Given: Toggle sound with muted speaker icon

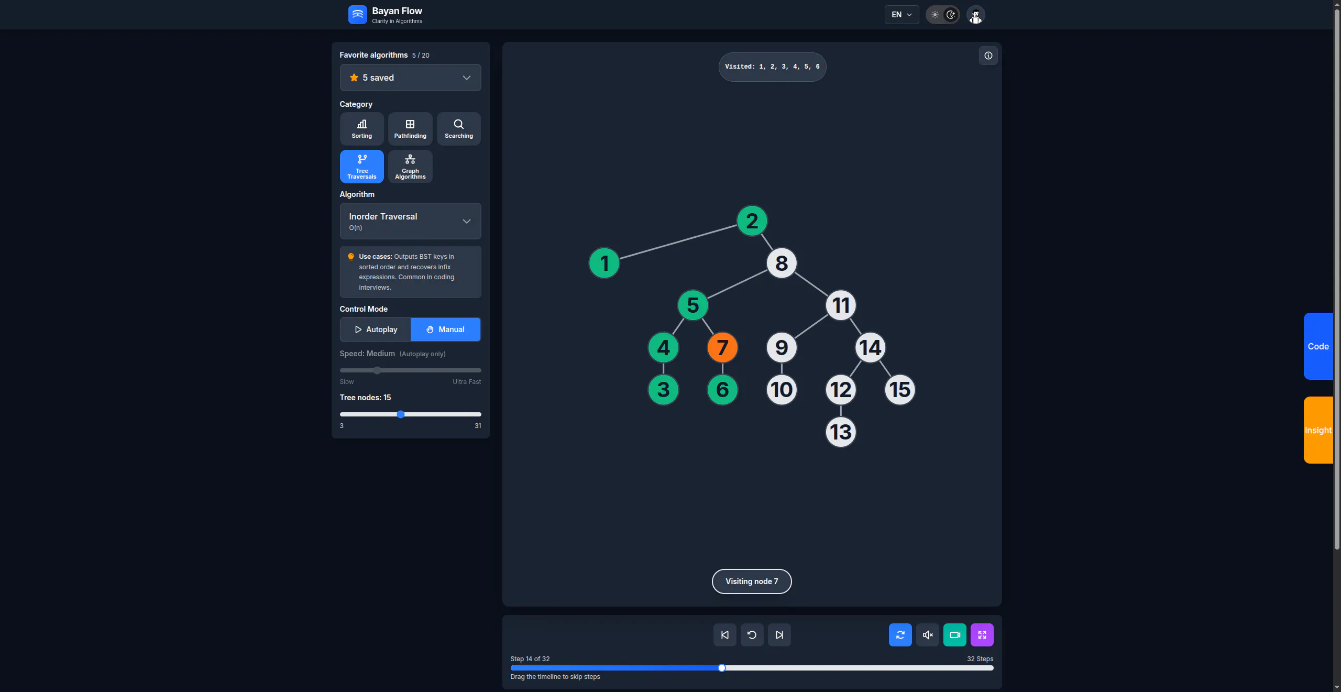Looking at the screenshot, I should tap(927, 635).
